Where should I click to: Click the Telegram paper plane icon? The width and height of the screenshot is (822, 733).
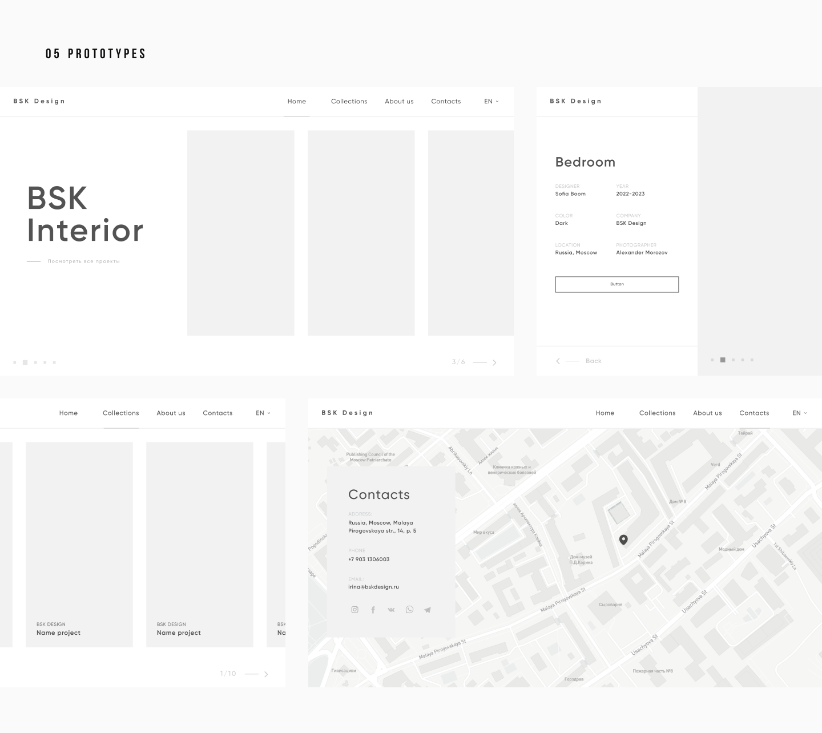click(427, 610)
